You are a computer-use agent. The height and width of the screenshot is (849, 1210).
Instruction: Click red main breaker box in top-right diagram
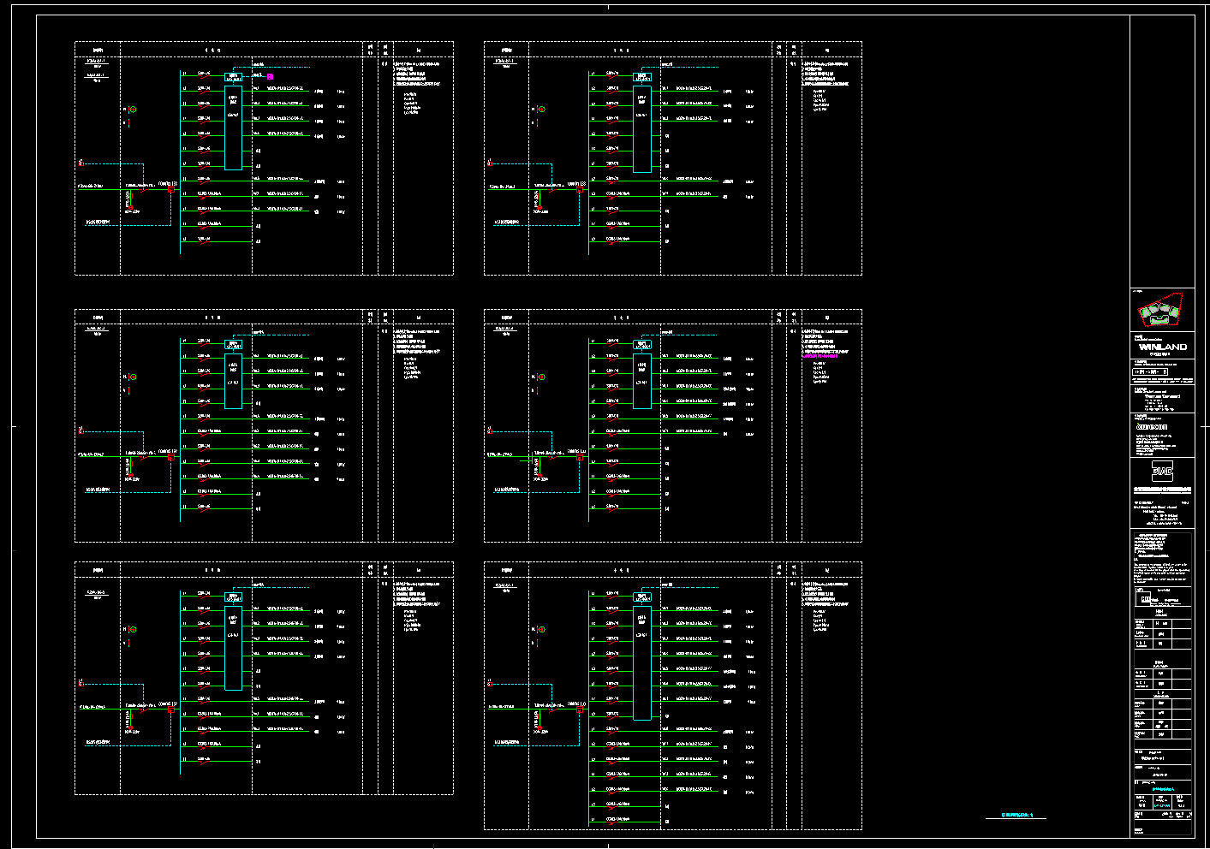point(580,191)
